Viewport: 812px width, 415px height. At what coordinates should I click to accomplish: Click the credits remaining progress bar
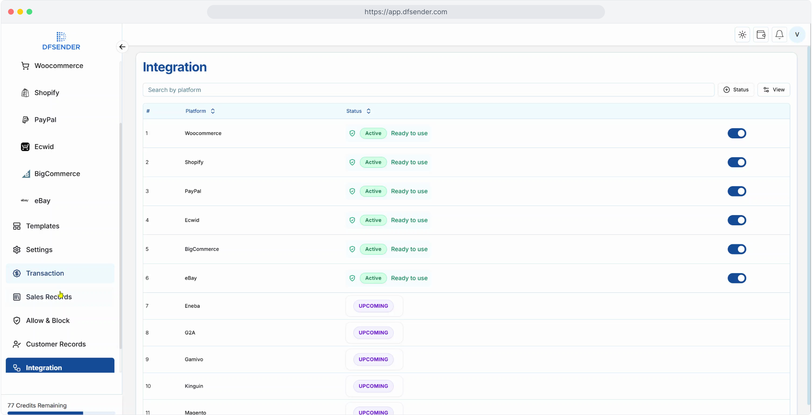61,413
